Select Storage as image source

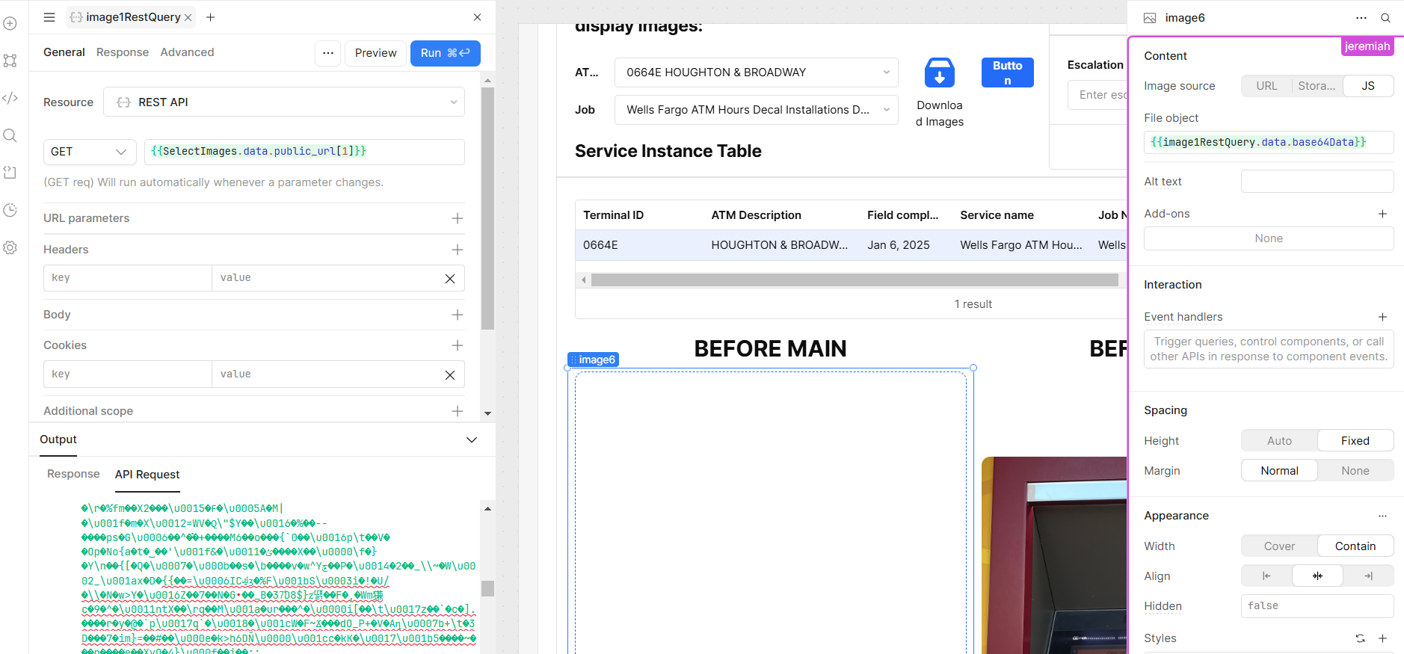click(1317, 86)
